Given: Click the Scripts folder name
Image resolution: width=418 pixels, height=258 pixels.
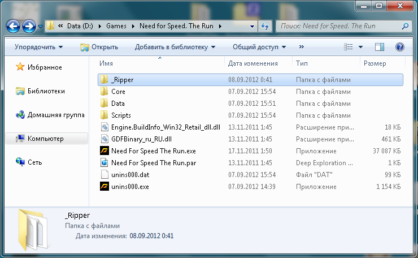Looking at the screenshot, I should point(121,115).
